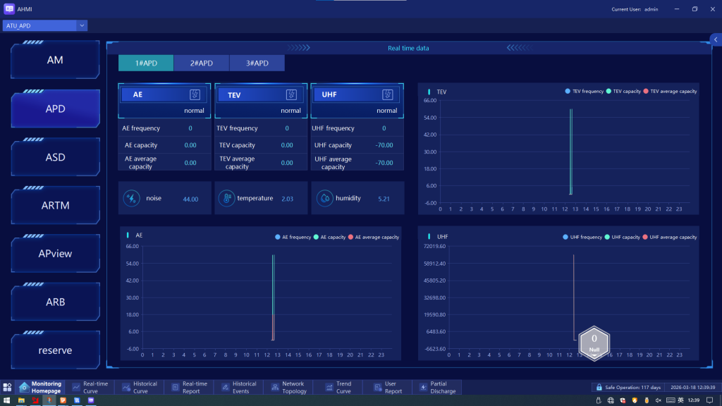The height and width of the screenshot is (406, 722).
Task: Click the Current User admin label
Action: coord(635,9)
